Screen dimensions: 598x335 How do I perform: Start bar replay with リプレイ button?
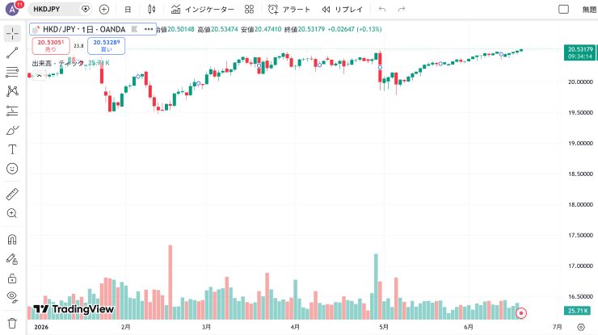tap(342, 9)
